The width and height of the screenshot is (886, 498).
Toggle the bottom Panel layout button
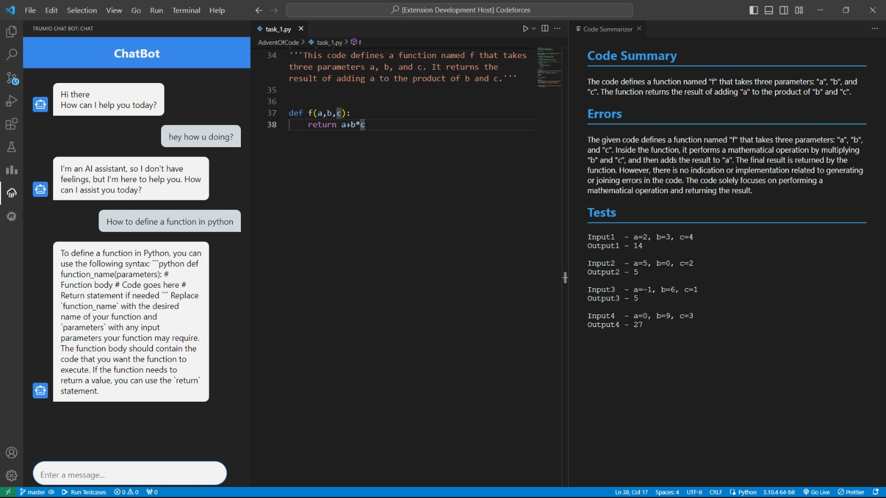click(769, 10)
